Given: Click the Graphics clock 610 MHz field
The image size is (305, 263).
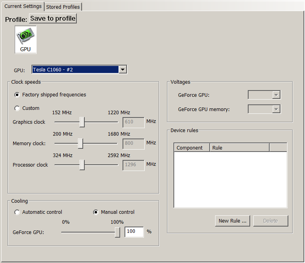Looking at the screenshot, I should (x=134, y=122).
